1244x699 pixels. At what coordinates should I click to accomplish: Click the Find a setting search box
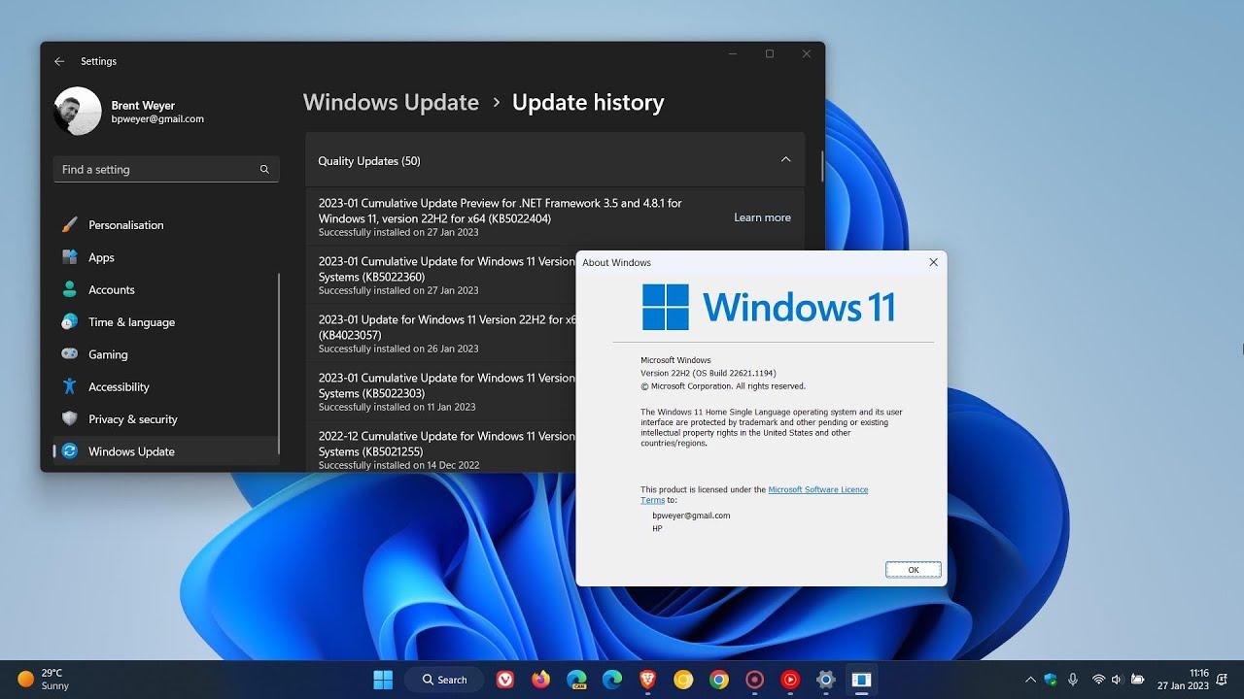tap(166, 169)
